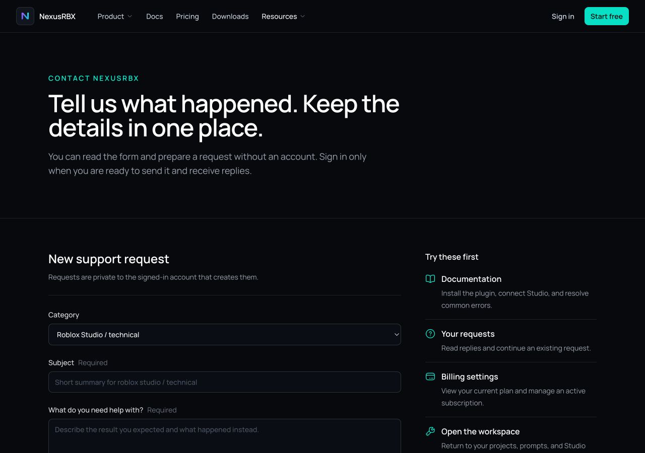Click the Open the workspace wrench icon
645x453 pixels.
(430, 431)
